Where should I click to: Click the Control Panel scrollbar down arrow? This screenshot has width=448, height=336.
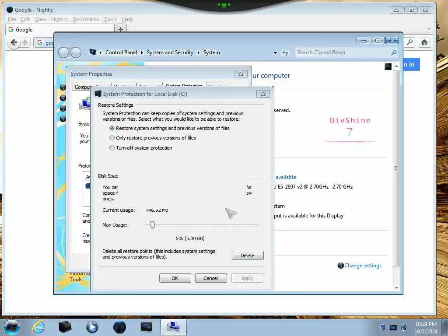click(396, 288)
